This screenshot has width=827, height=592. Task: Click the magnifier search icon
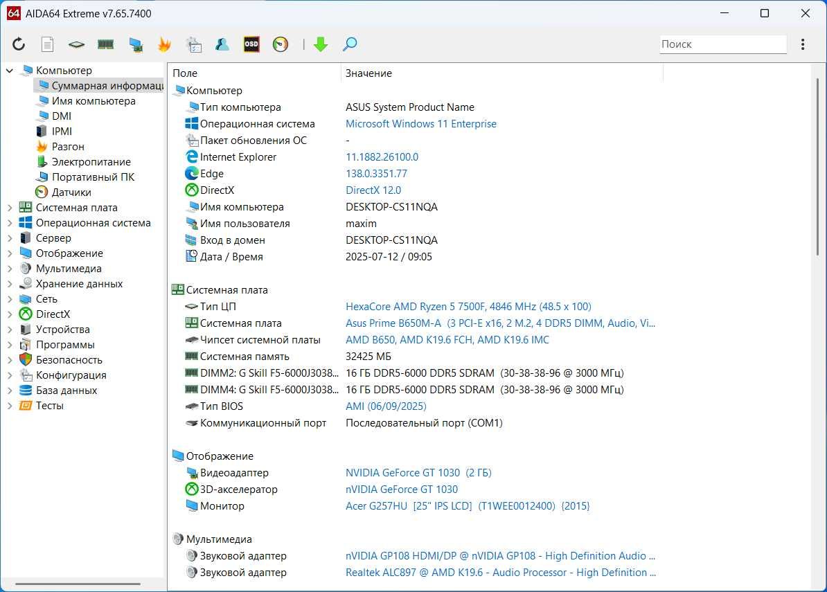tap(350, 44)
